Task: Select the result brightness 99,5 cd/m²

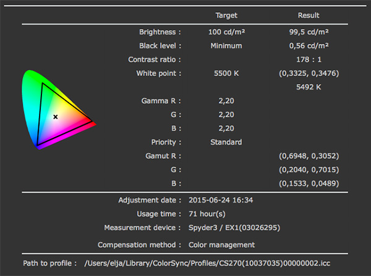Action: pos(309,32)
